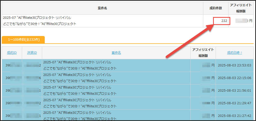Select the row dated 2025-08-03 23:53:03
Viewport: 256px width, 121px height.
point(234,65)
